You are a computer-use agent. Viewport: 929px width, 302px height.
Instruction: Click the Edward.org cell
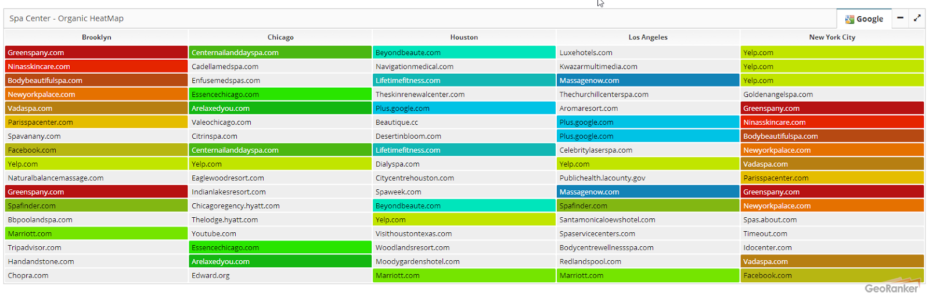[x=280, y=275]
